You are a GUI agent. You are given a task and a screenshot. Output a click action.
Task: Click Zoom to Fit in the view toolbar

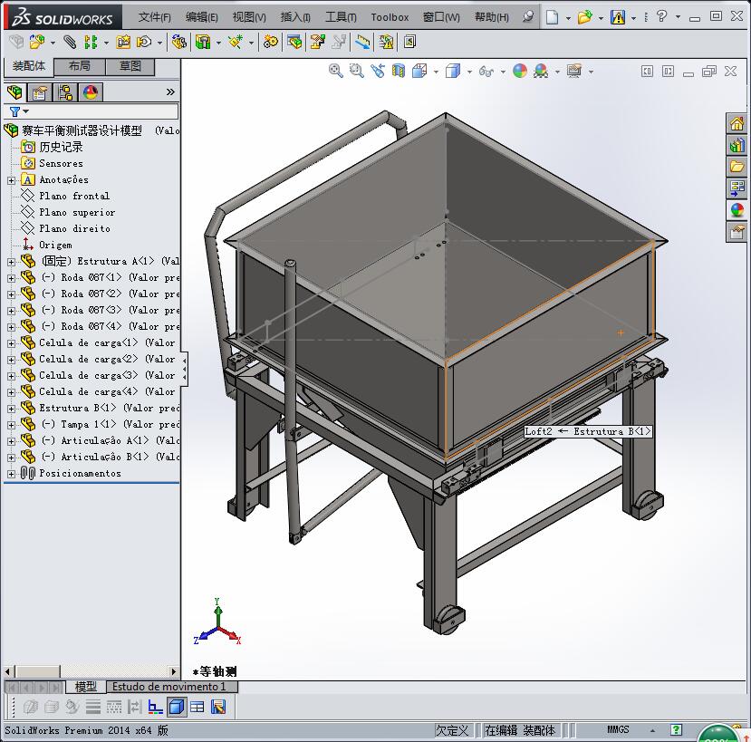pos(336,72)
